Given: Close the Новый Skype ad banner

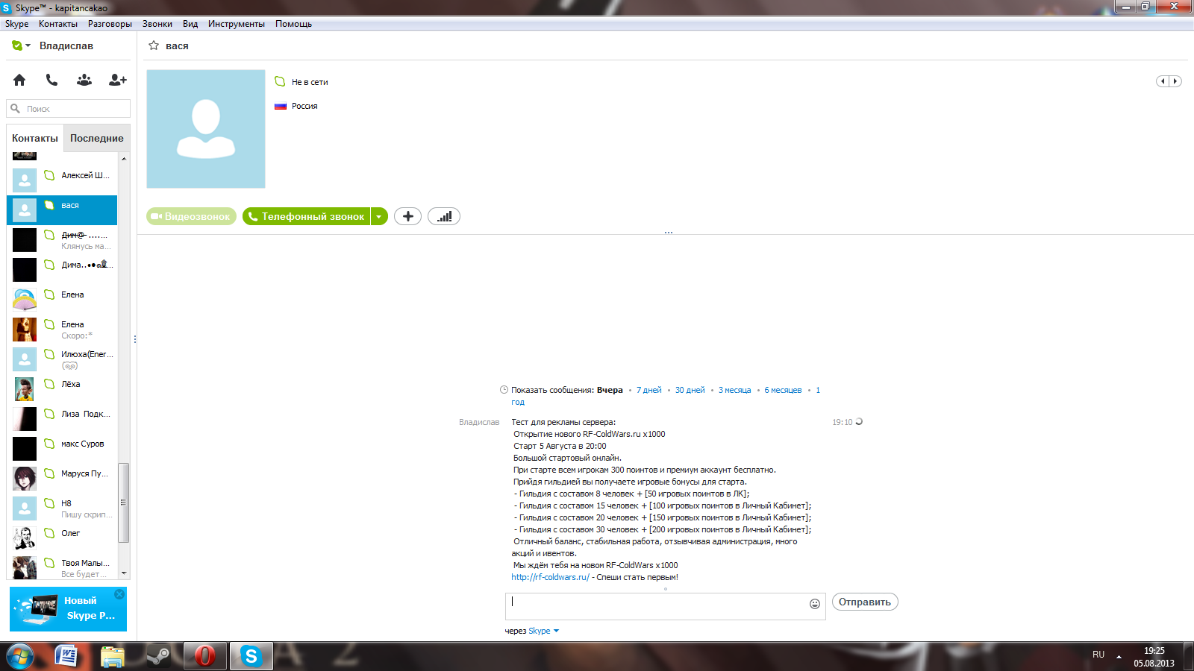Looking at the screenshot, I should 119,594.
